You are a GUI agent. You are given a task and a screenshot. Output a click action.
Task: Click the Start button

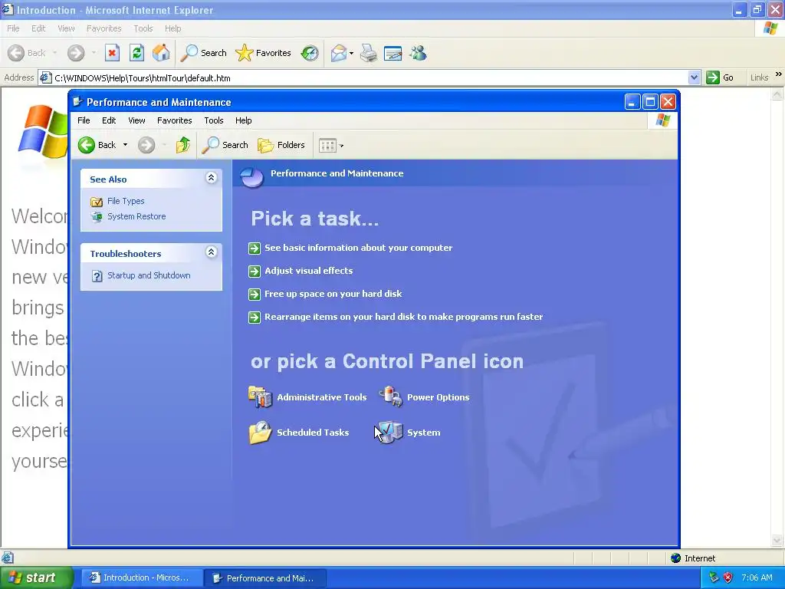point(36,577)
